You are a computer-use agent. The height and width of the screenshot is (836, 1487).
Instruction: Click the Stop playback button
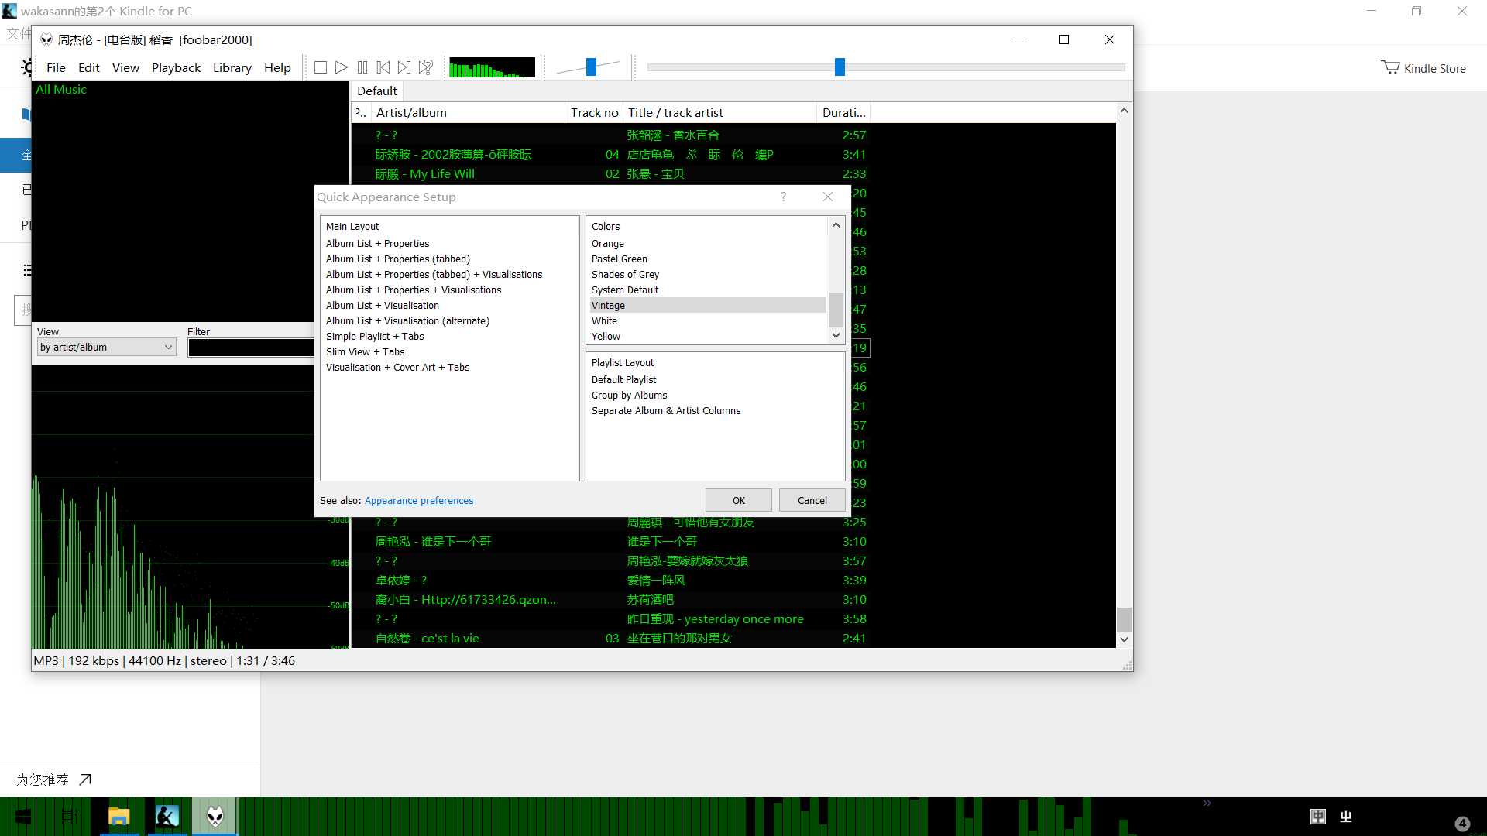pos(320,67)
